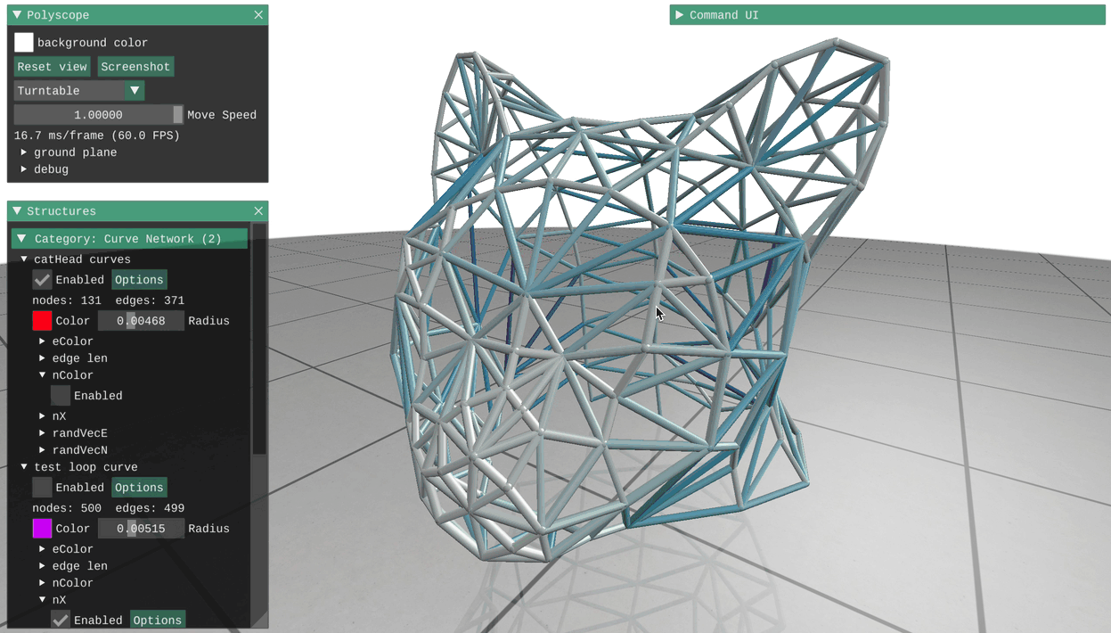Expand the randVecE quantity

pos(42,433)
